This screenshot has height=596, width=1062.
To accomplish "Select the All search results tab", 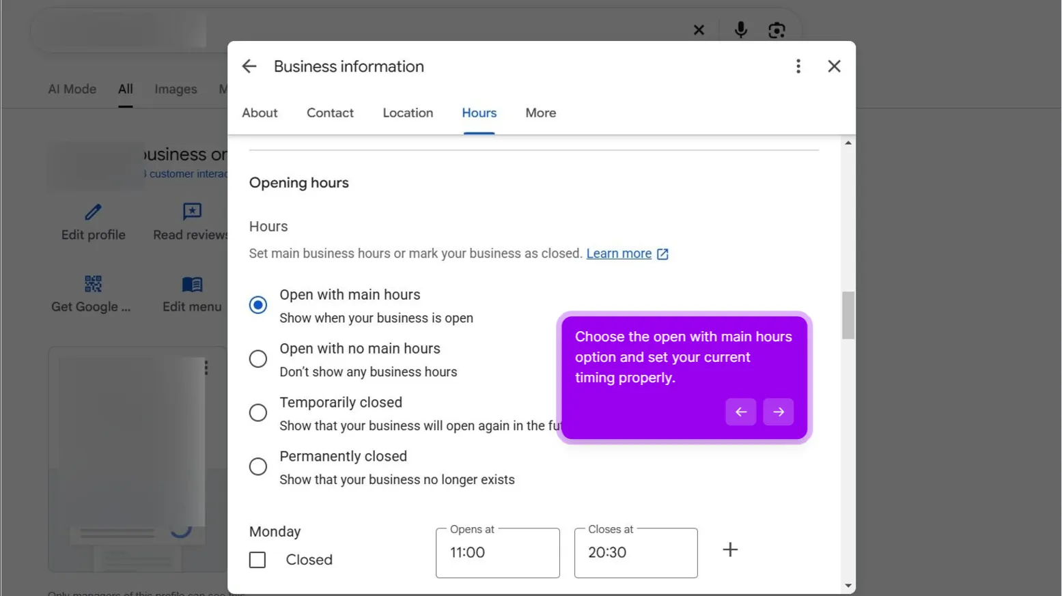I will click(x=125, y=89).
